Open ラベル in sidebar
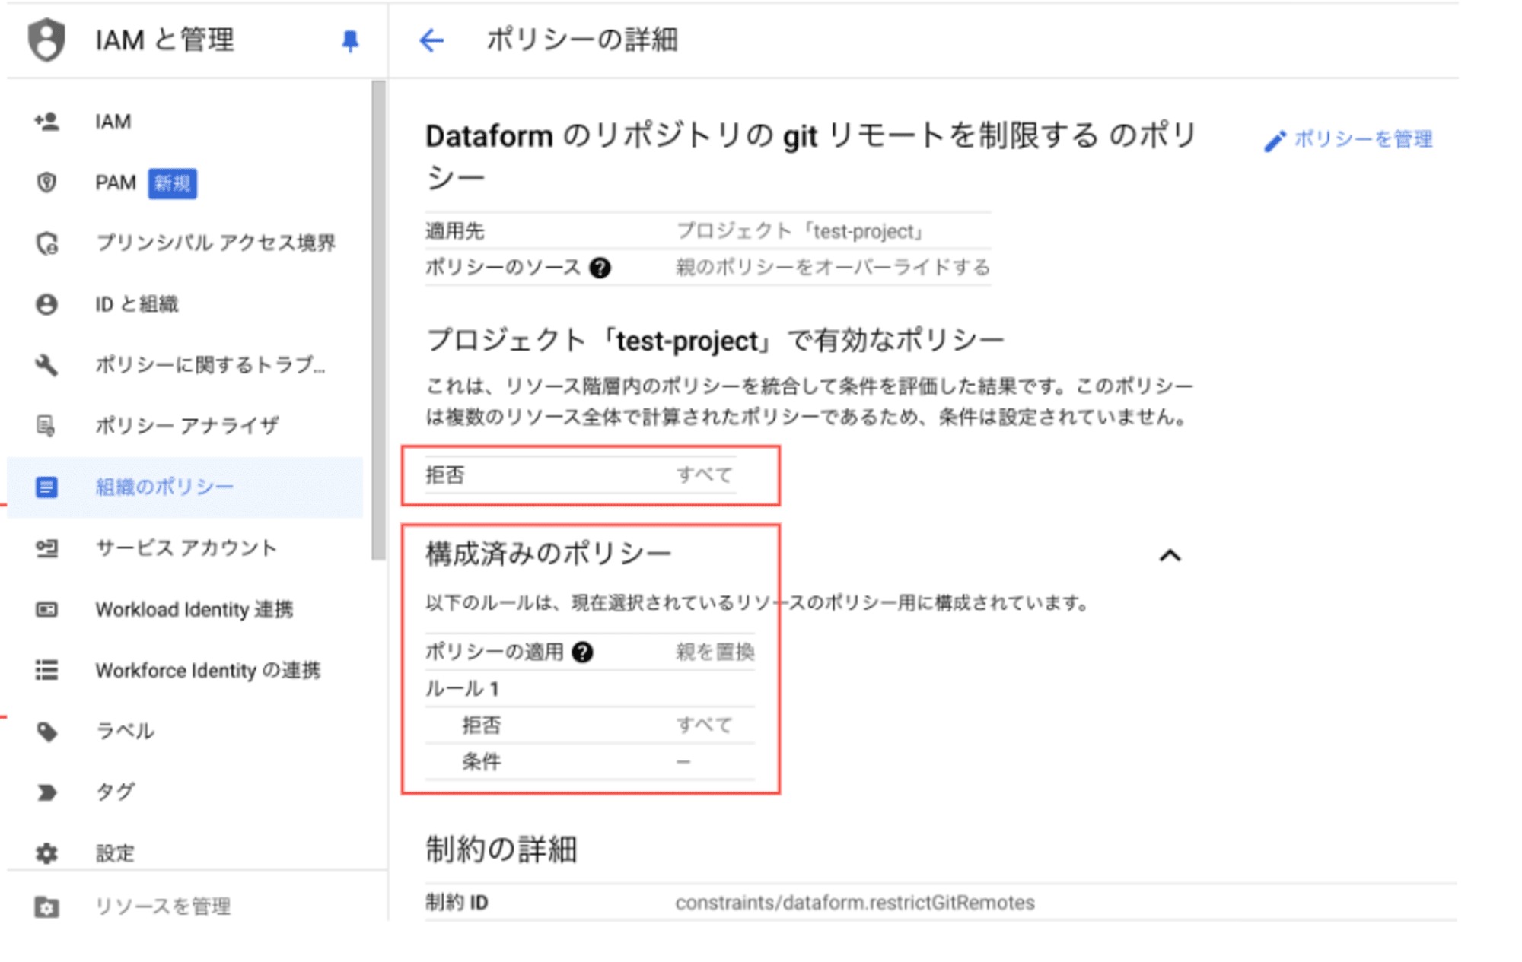This screenshot has height=962, width=1522. pos(184,732)
